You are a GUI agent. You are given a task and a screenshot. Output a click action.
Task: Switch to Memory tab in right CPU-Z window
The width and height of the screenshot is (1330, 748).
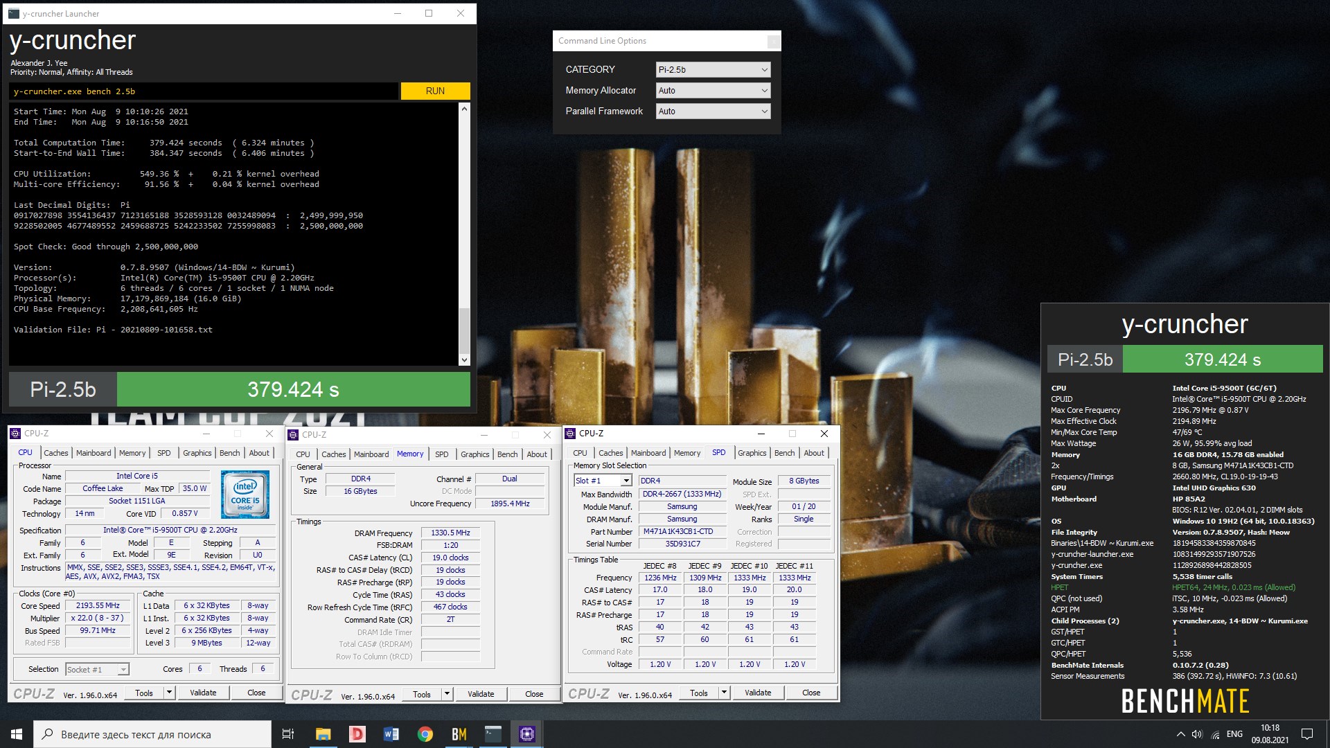point(687,453)
